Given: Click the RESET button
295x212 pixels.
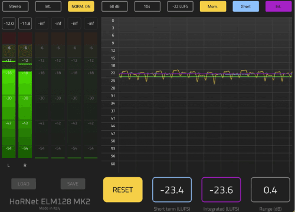Looking at the screenshot, I should click(x=123, y=190).
